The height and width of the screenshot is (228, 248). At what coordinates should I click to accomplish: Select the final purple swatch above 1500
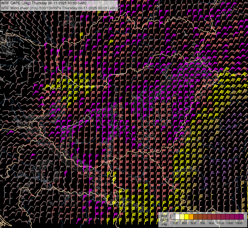241,217
